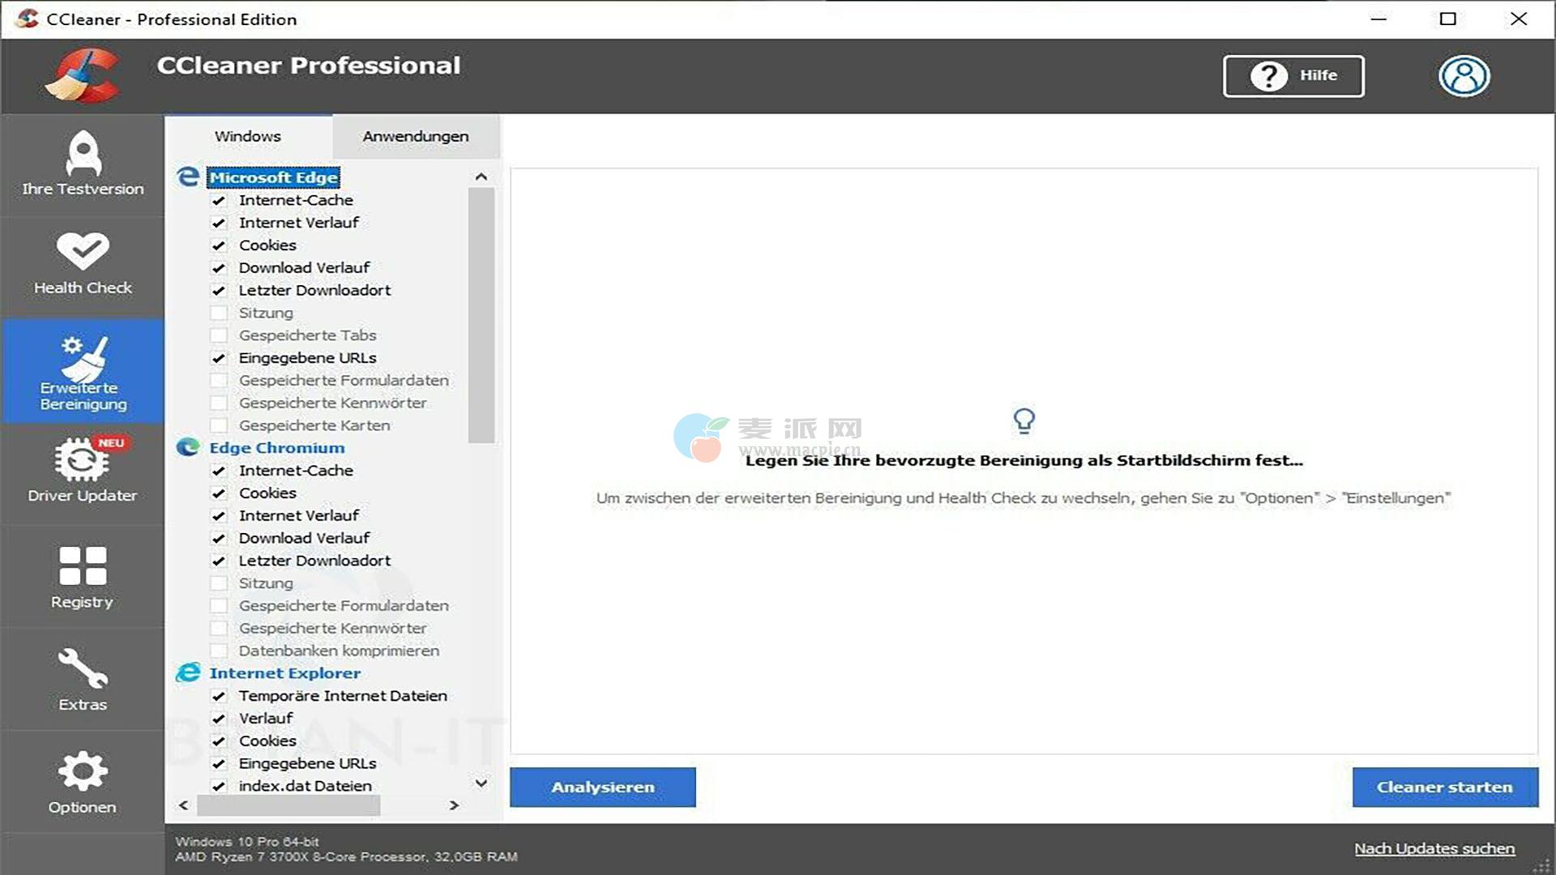Open the Nach Updates suchen link
Screen dimensions: 1556x875
[1434, 848]
